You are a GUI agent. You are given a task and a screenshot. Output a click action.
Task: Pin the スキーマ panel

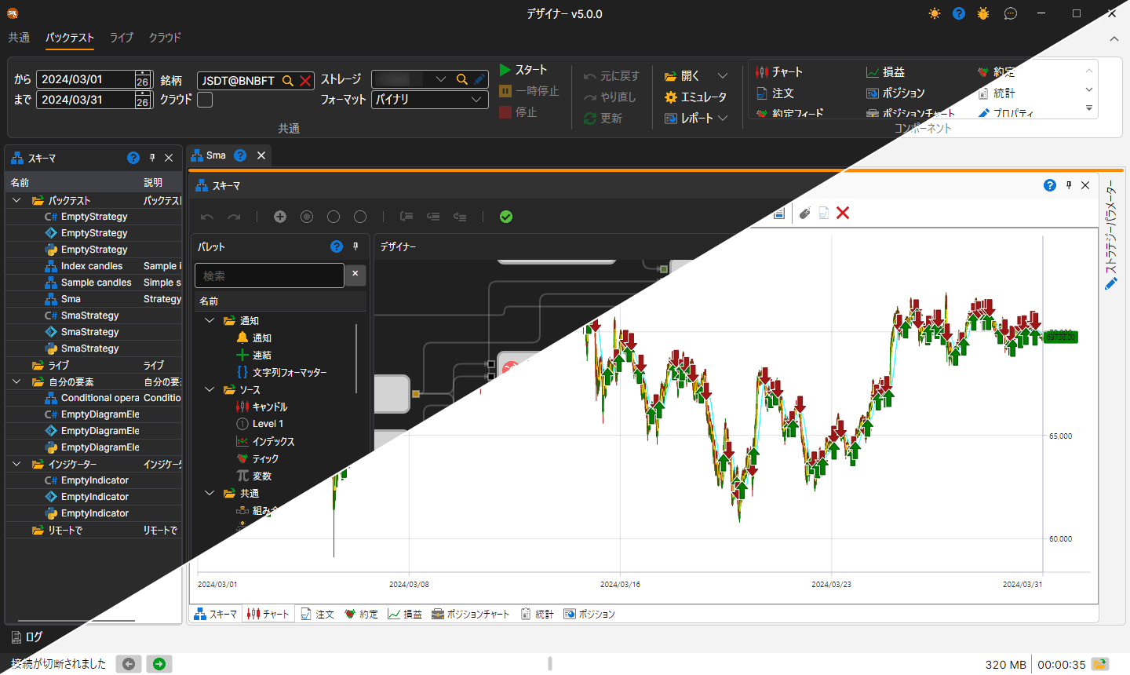pos(152,158)
